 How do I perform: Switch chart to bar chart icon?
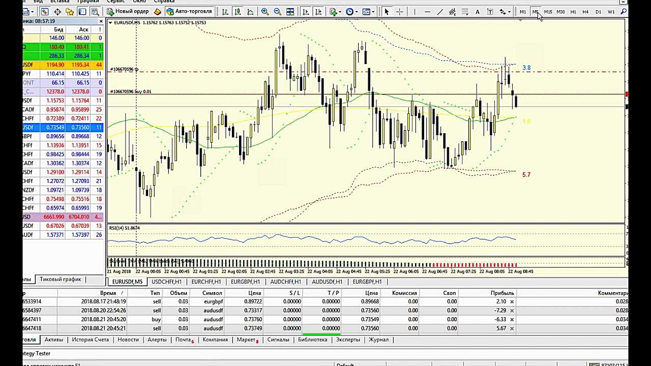point(225,12)
